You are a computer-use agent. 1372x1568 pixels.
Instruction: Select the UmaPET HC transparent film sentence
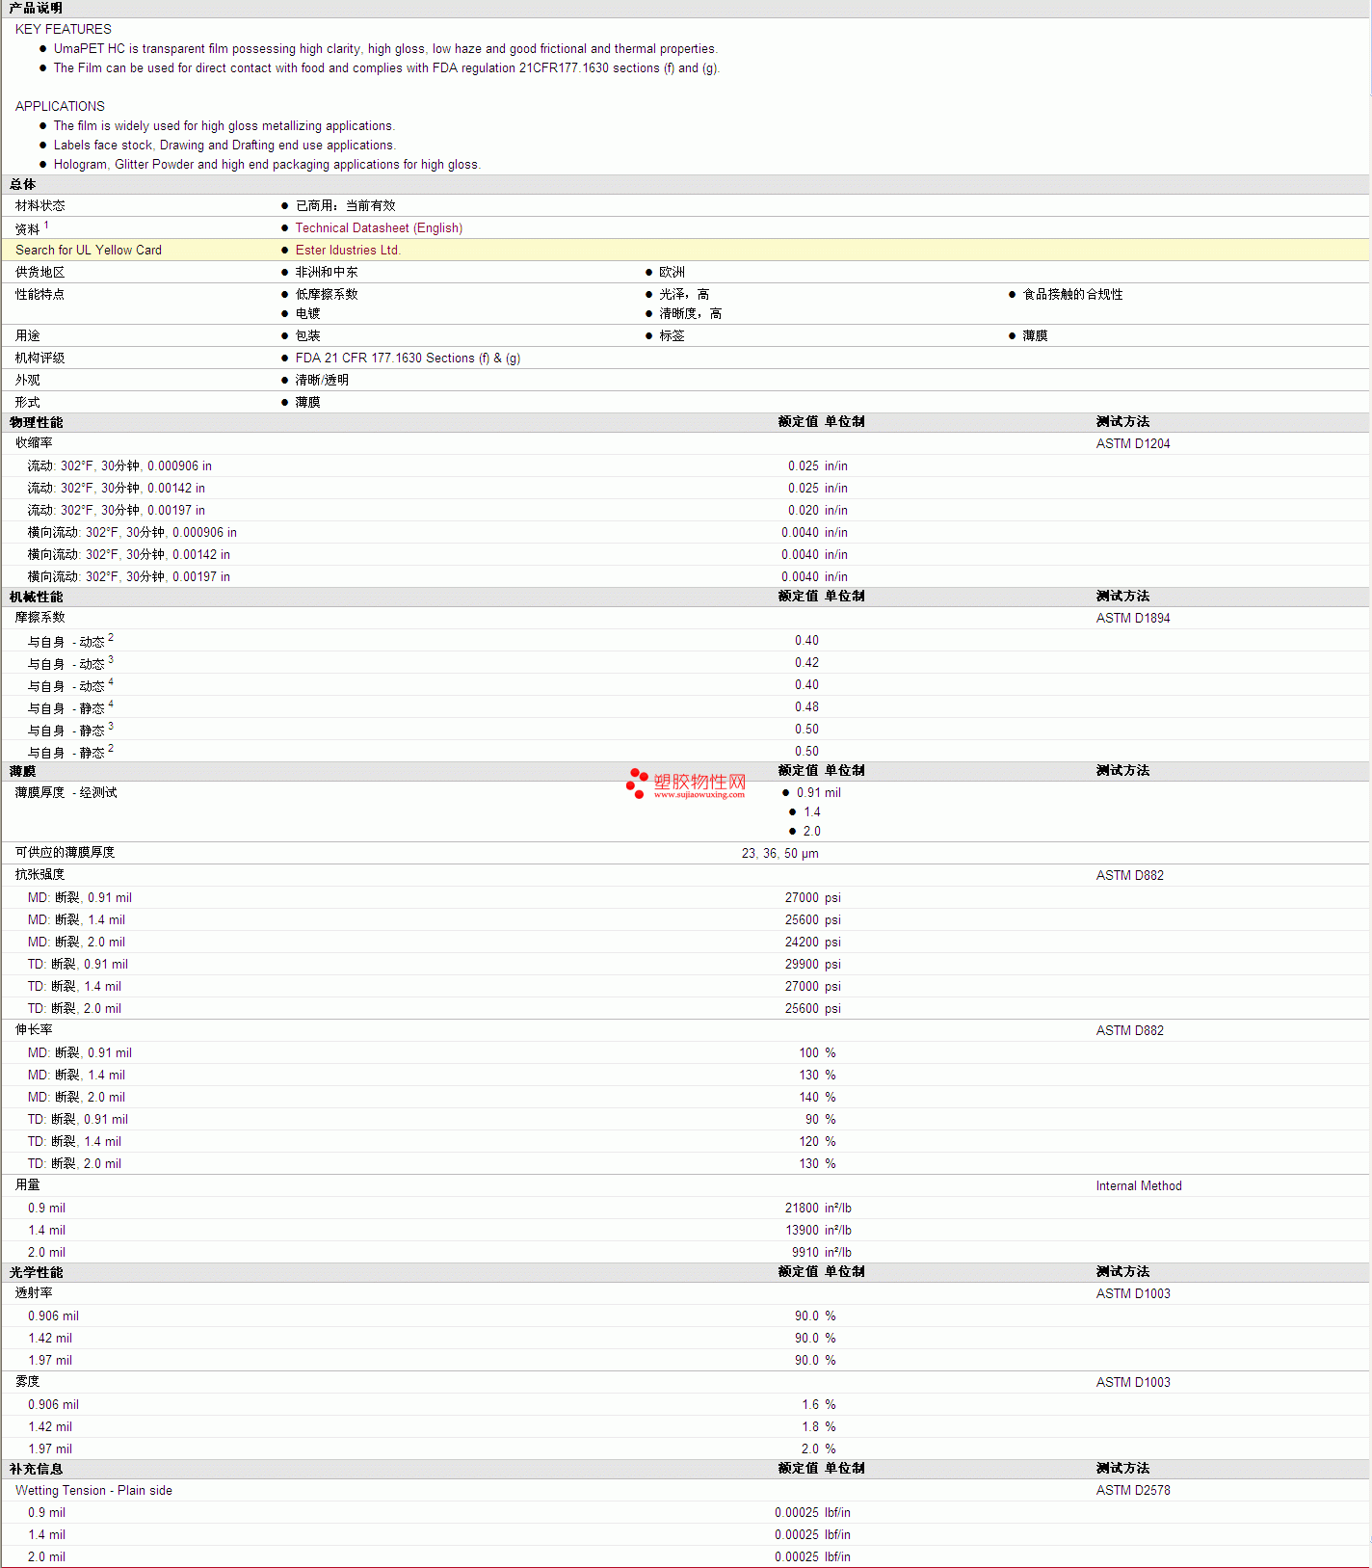[385, 49]
